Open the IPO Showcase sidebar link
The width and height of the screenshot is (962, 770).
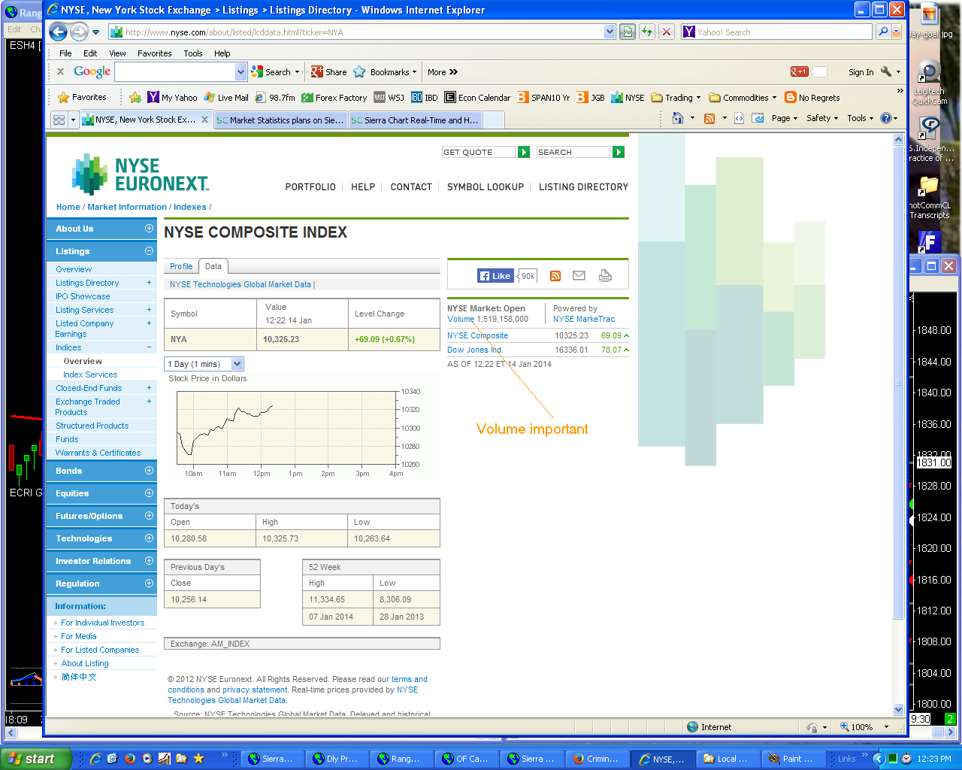point(83,296)
